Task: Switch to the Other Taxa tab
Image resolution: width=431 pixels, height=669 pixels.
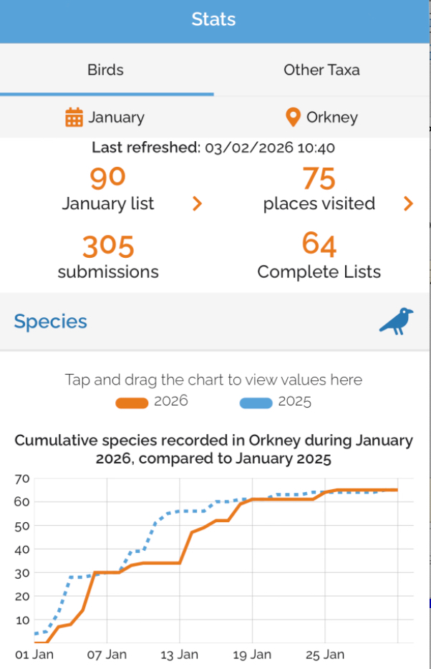Action: [x=321, y=70]
